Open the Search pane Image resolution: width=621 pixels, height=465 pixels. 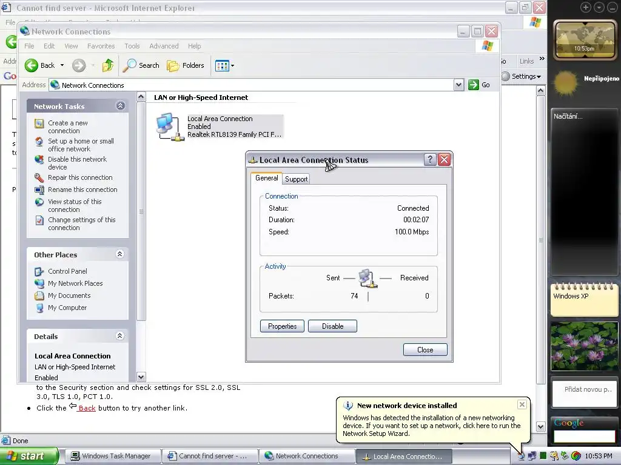[x=141, y=65]
